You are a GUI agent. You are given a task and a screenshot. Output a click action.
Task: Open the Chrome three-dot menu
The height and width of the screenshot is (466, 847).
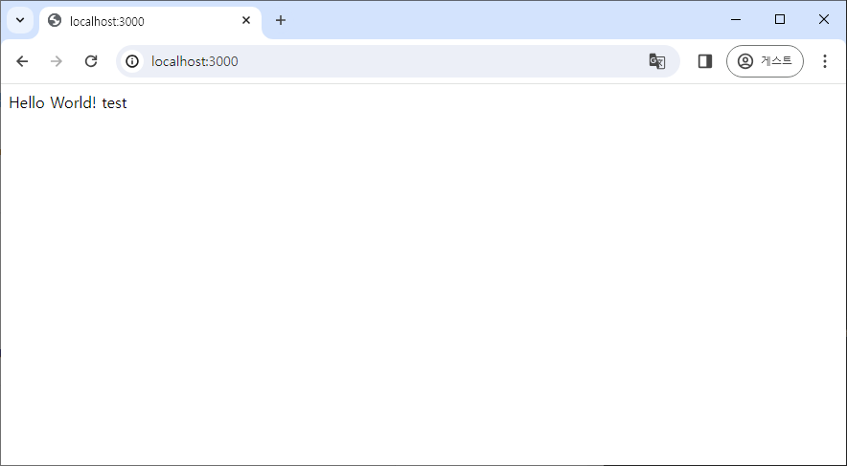click(x=824, y=61)
